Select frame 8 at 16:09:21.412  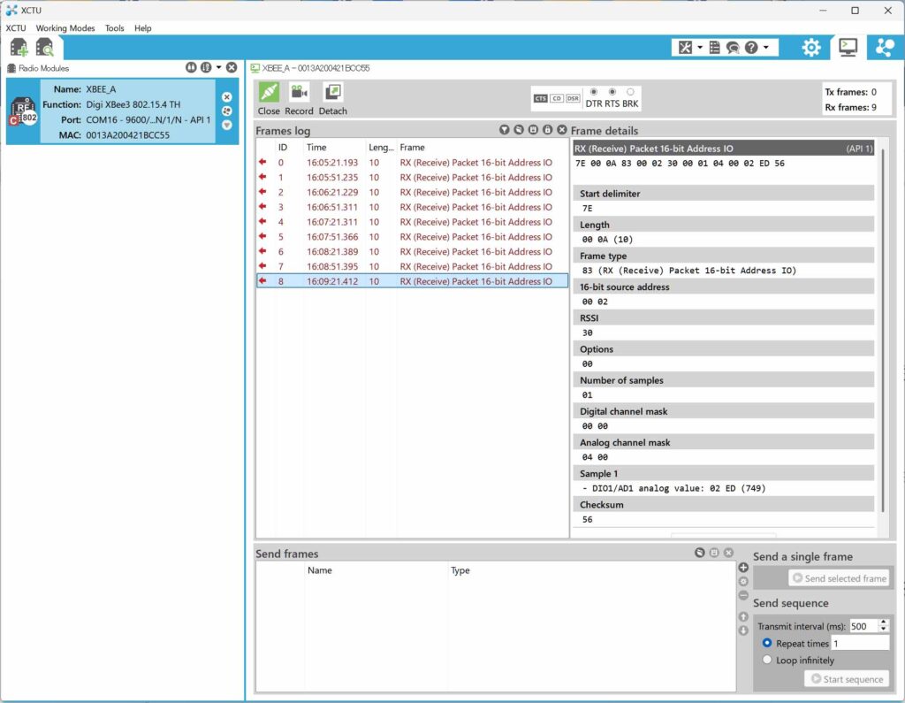click(x=412, y=281)
